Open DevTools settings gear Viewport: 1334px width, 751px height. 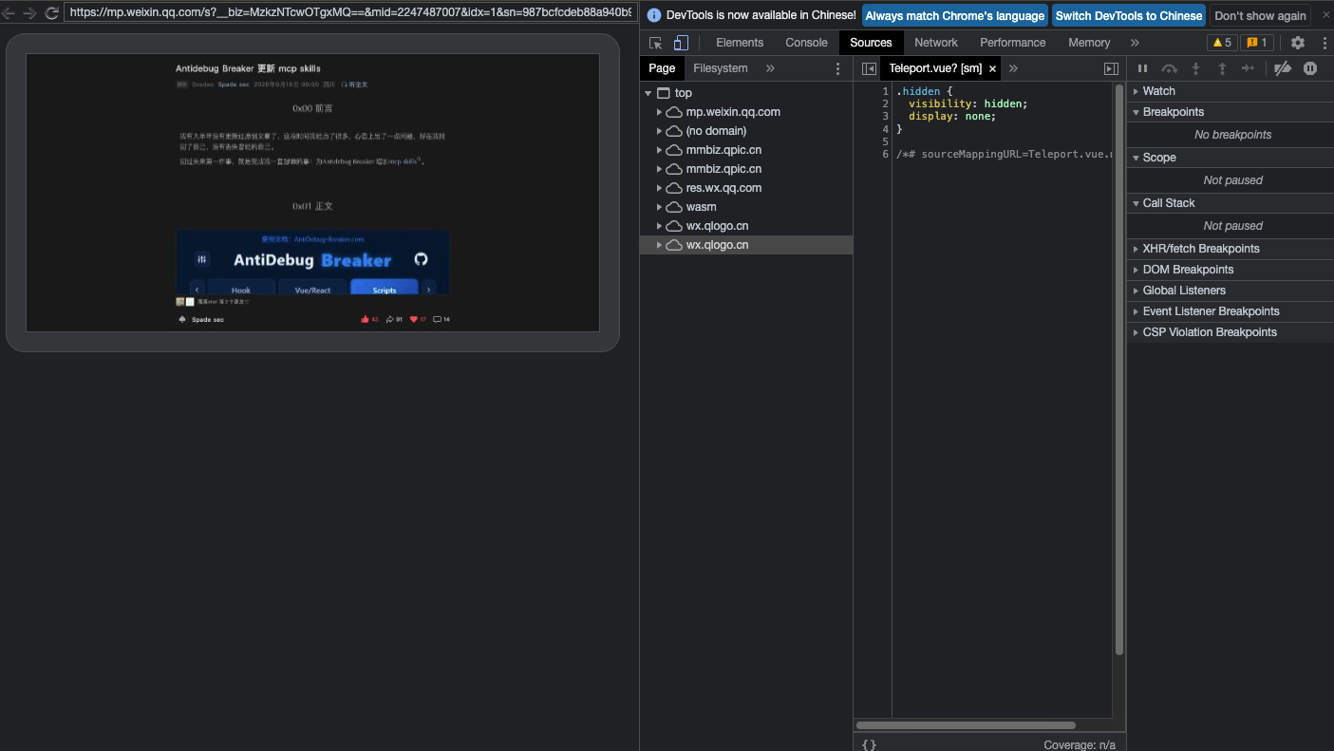[1298, 43]
